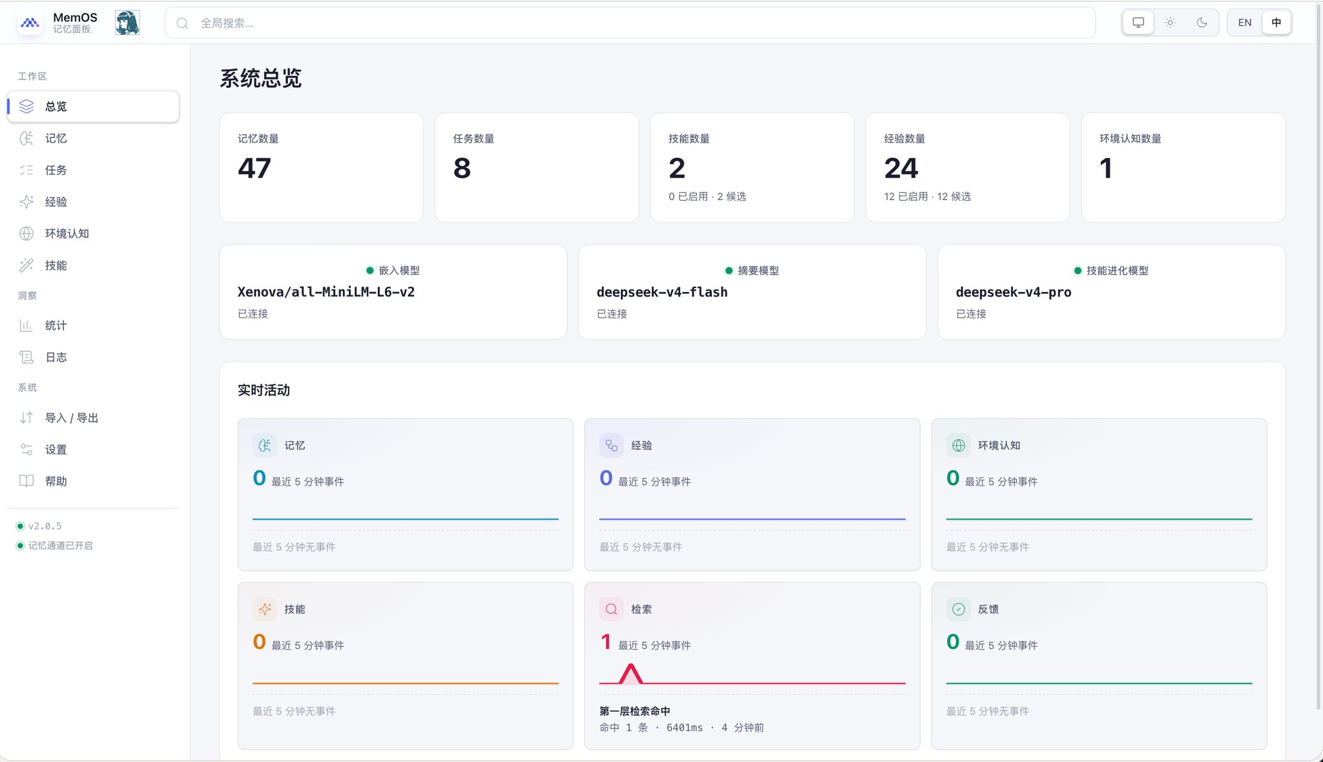Click the 实时活动 section heading
This screenshot has height=762, width=1323.
(264, 390)
